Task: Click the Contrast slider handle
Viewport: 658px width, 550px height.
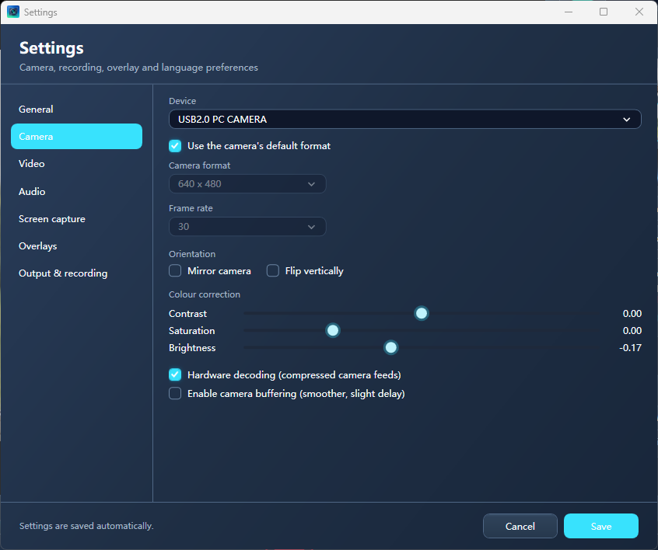Action: (x=422, y=313)
